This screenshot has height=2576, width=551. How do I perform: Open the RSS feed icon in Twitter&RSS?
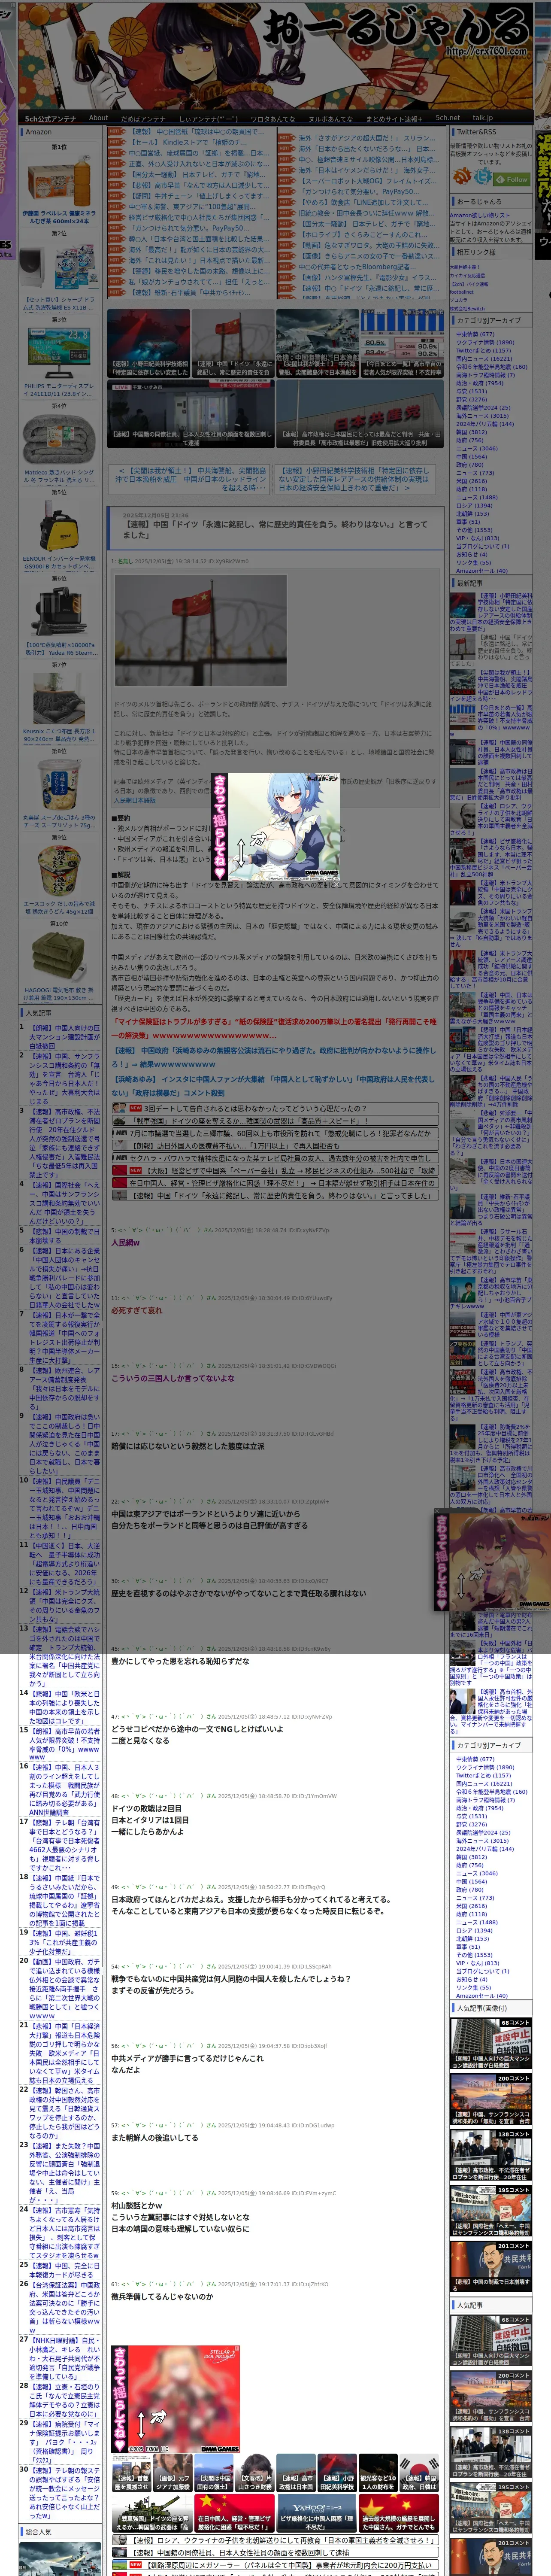tap(463, 177)
